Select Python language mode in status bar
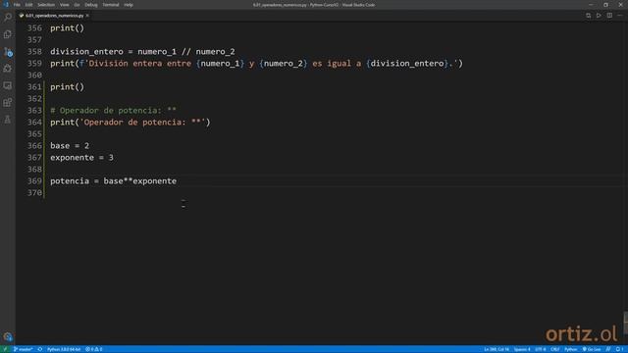Image resolution: width=628 pixels, height=353 pixels. (x=571, y=349)
